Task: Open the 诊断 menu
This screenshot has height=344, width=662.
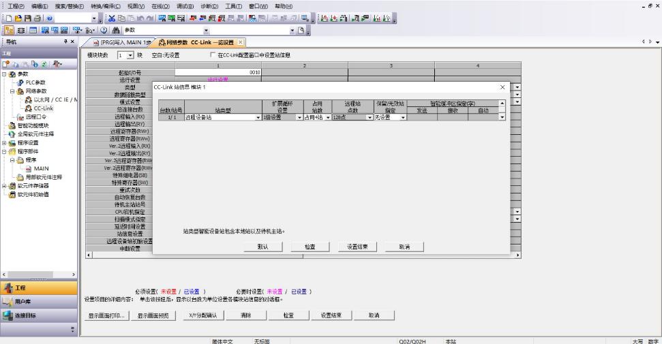Action: coord(209,6)
